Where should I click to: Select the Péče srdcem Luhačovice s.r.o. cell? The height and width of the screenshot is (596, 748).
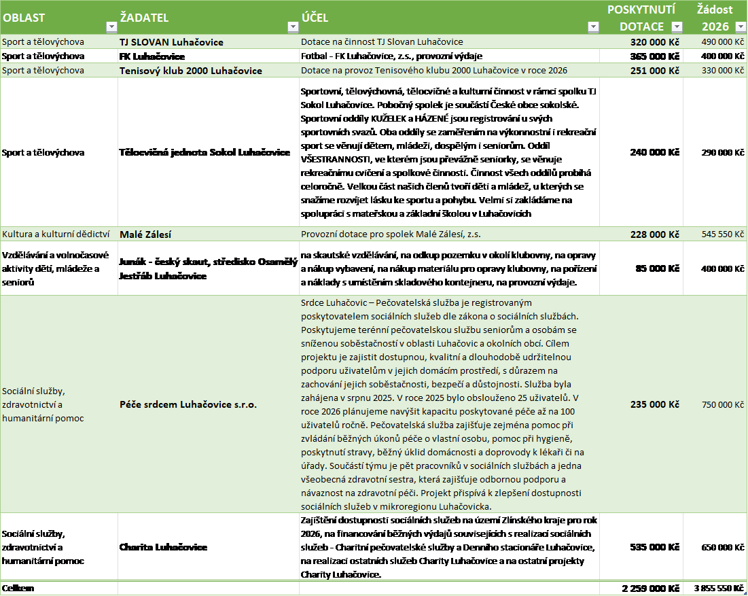pyautogui.click(x=188, y=404)
